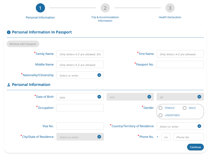Go to step 3 Health Declaration circle

(x=170, y=8)
